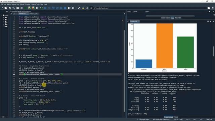Open the scikit-learn preprocessing link in console
Screen dimensions: 215x121
pyautogui.click(x=158, y=85)
